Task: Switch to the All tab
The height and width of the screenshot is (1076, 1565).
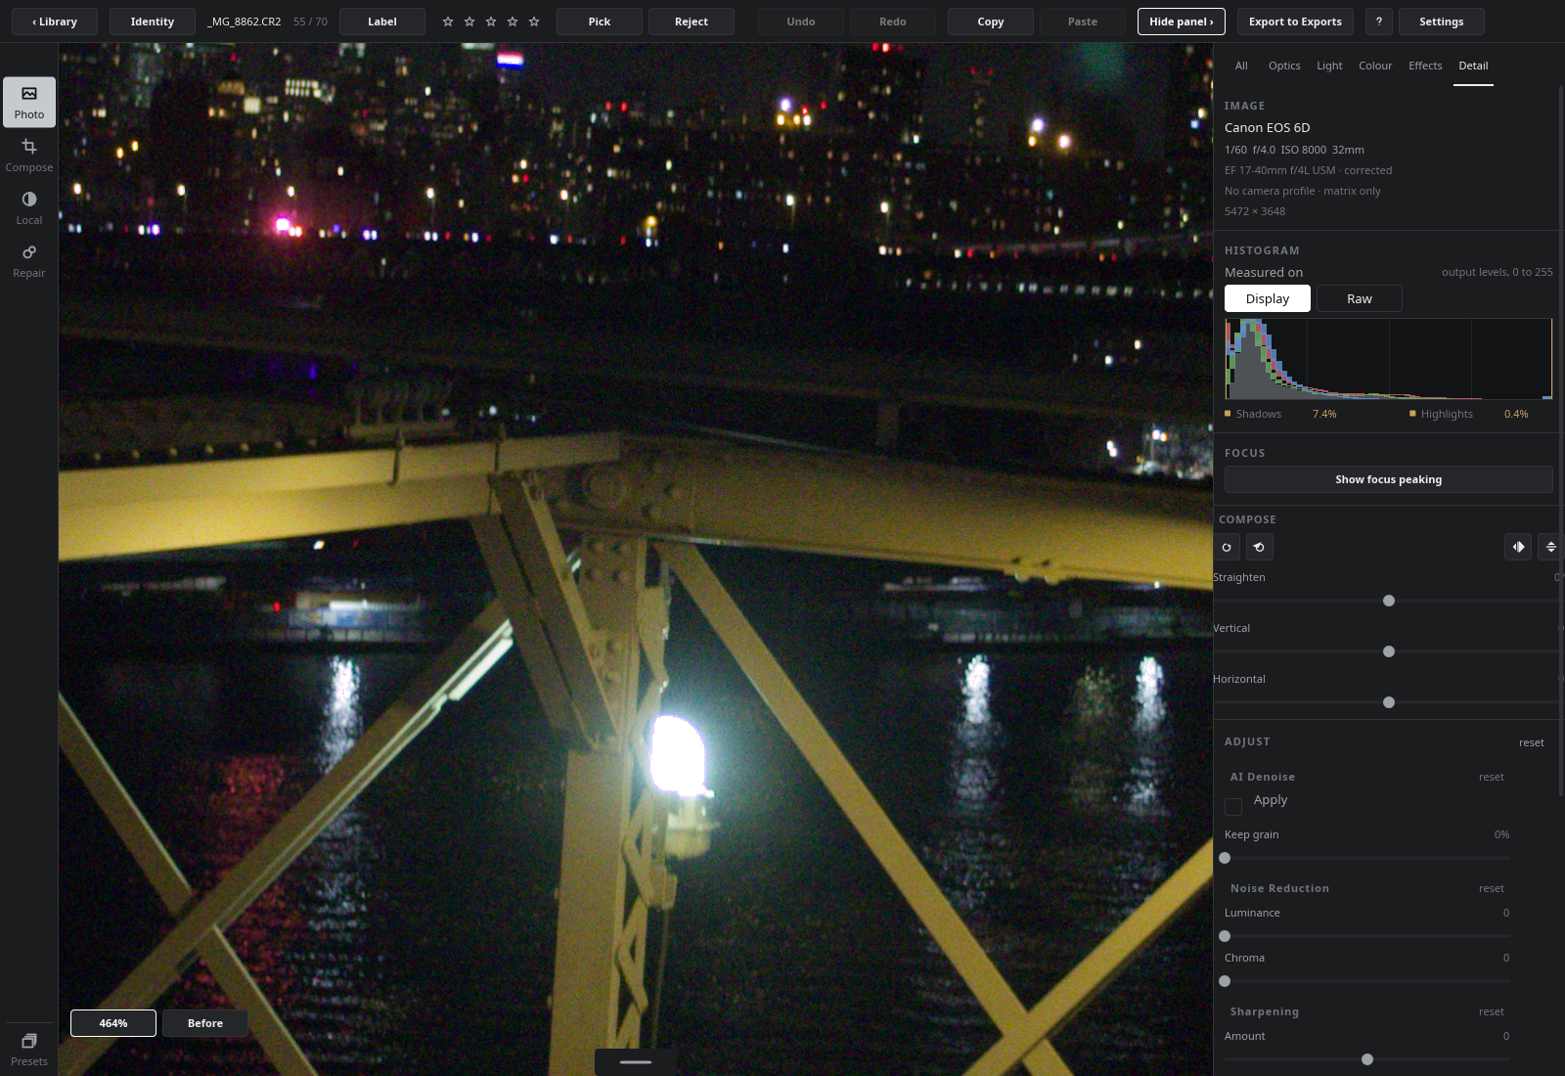Action: click(1241, 66)
